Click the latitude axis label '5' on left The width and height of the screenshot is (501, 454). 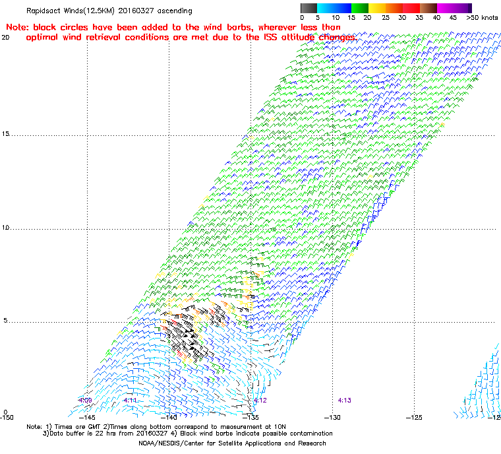click(x=5, y=321)
